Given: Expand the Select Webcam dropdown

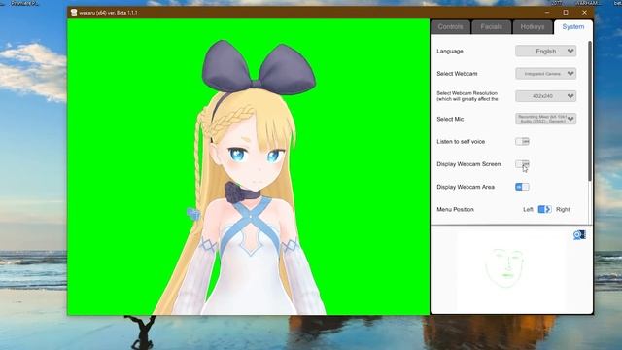Looking at the screenshot, I should [545, 74].
